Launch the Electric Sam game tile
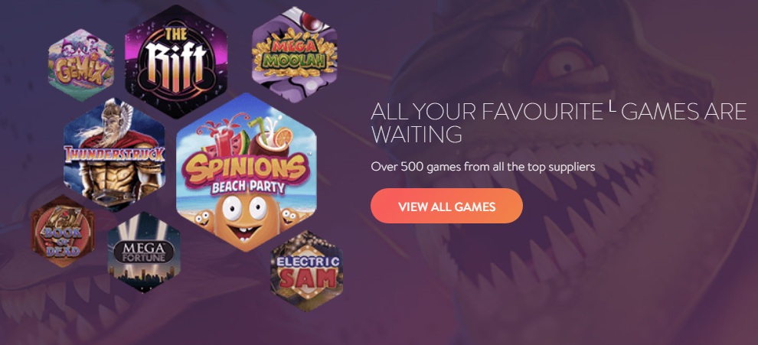This screenshot has height=345, width=758. [x=306, y=271]
